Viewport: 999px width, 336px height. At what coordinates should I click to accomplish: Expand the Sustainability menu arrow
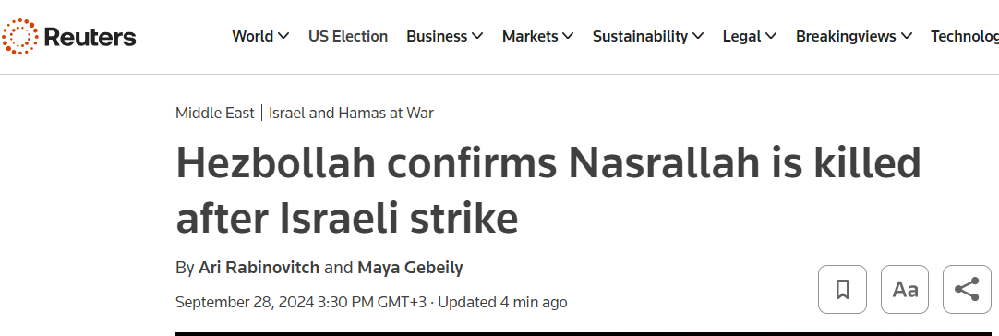click(x=698, y=37)
